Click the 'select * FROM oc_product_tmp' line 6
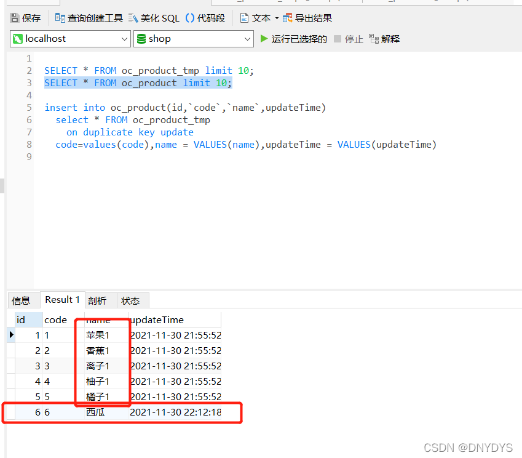 [x=133, y=120]
